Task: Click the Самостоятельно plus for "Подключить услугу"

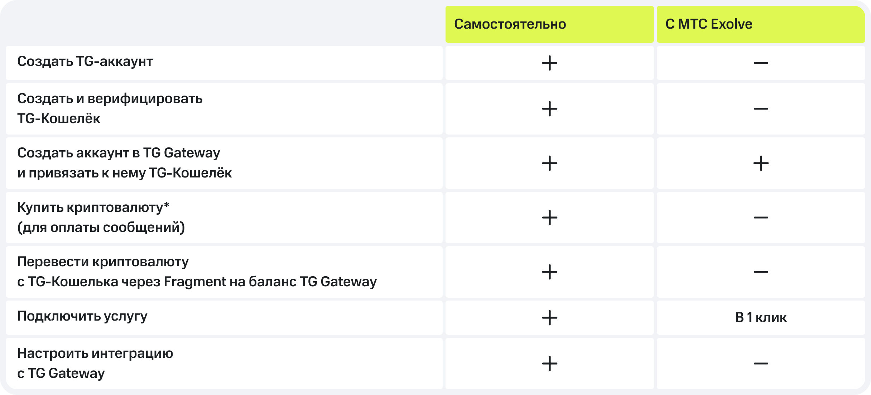Action: 549,318
